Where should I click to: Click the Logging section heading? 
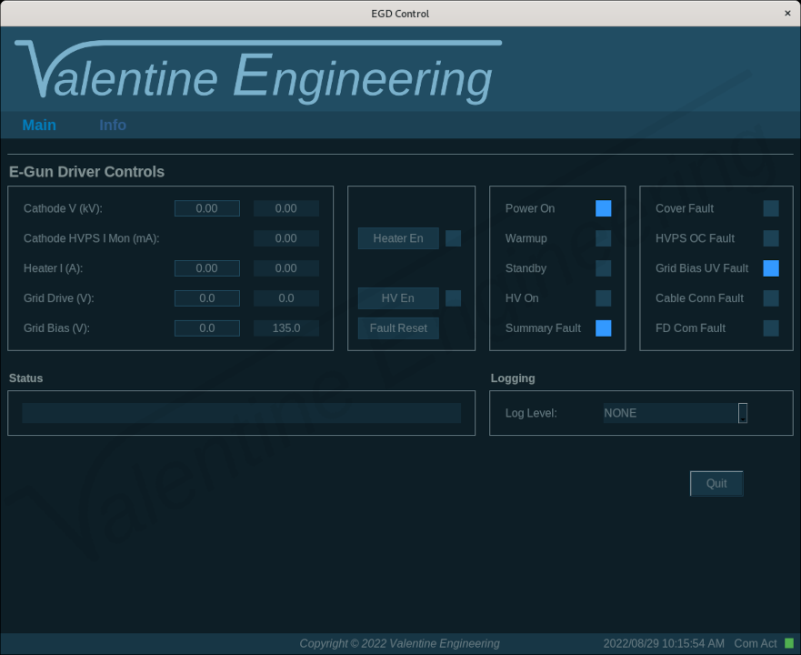tap(513, 378)
